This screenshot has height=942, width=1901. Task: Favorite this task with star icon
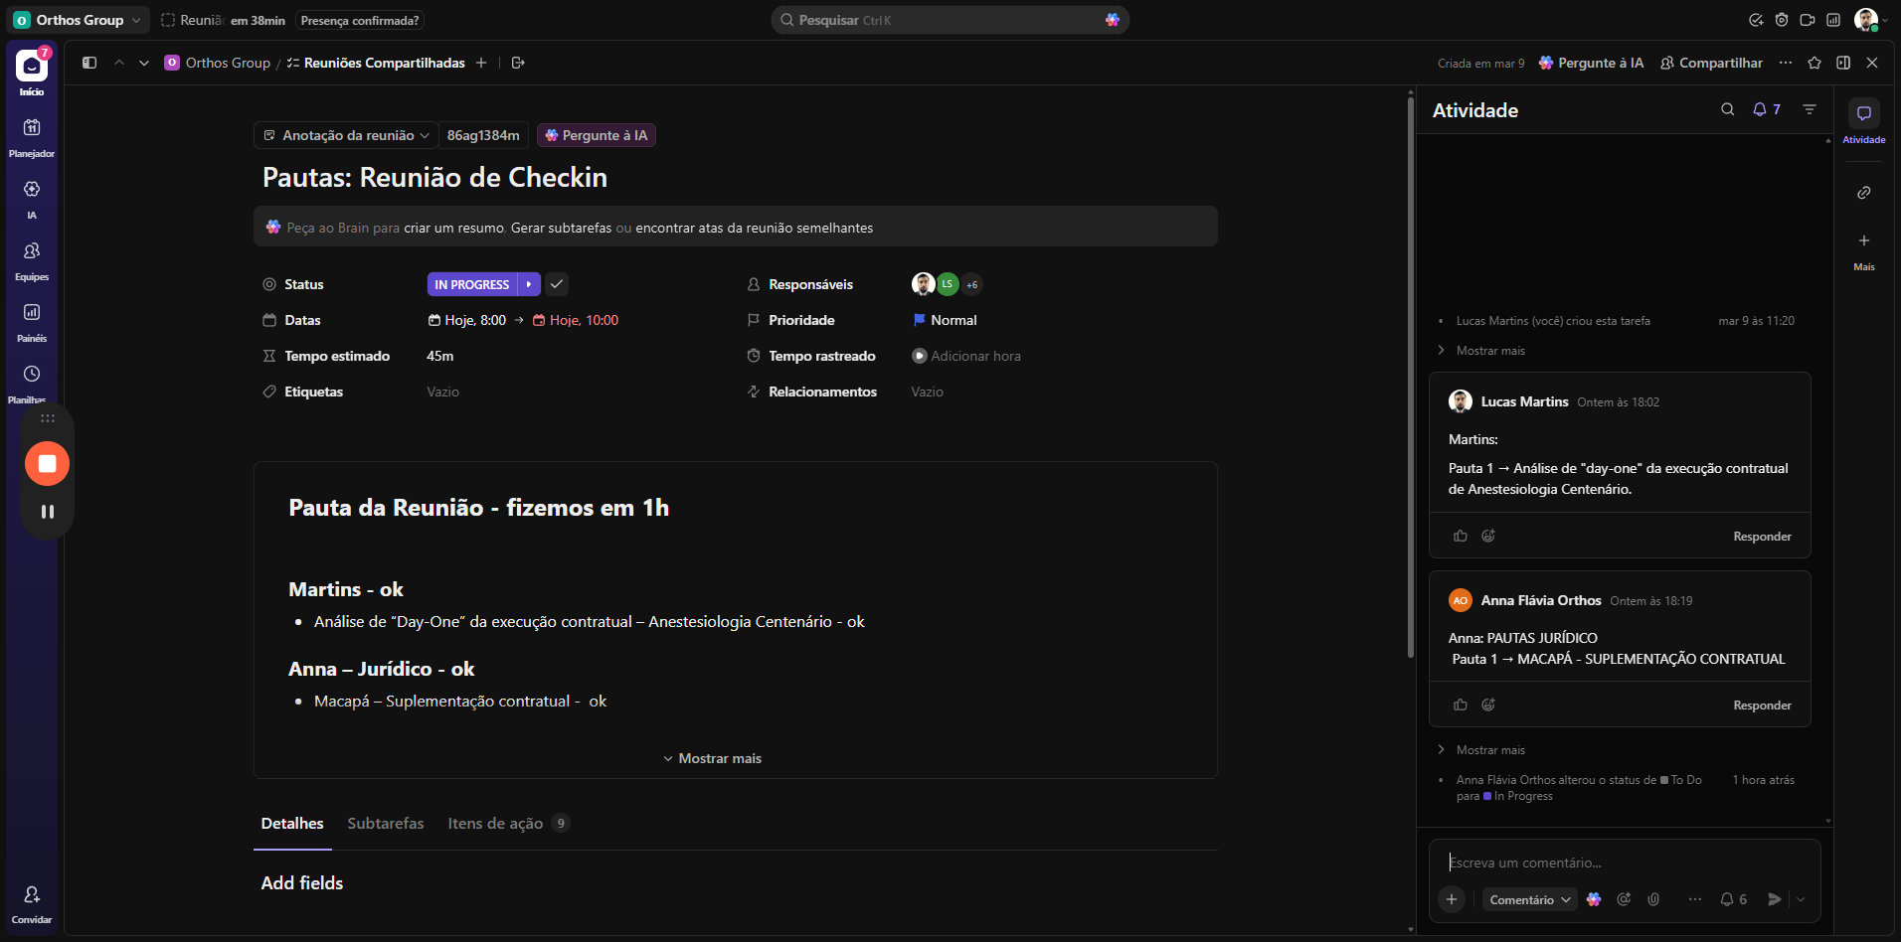(1815, 63)
